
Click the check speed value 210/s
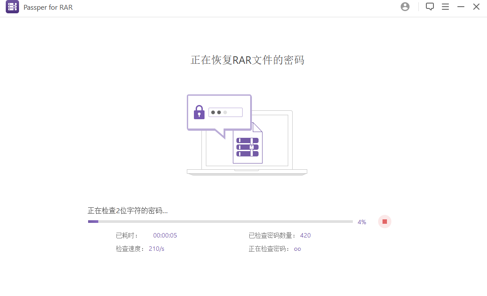click(x=156, y=249)
